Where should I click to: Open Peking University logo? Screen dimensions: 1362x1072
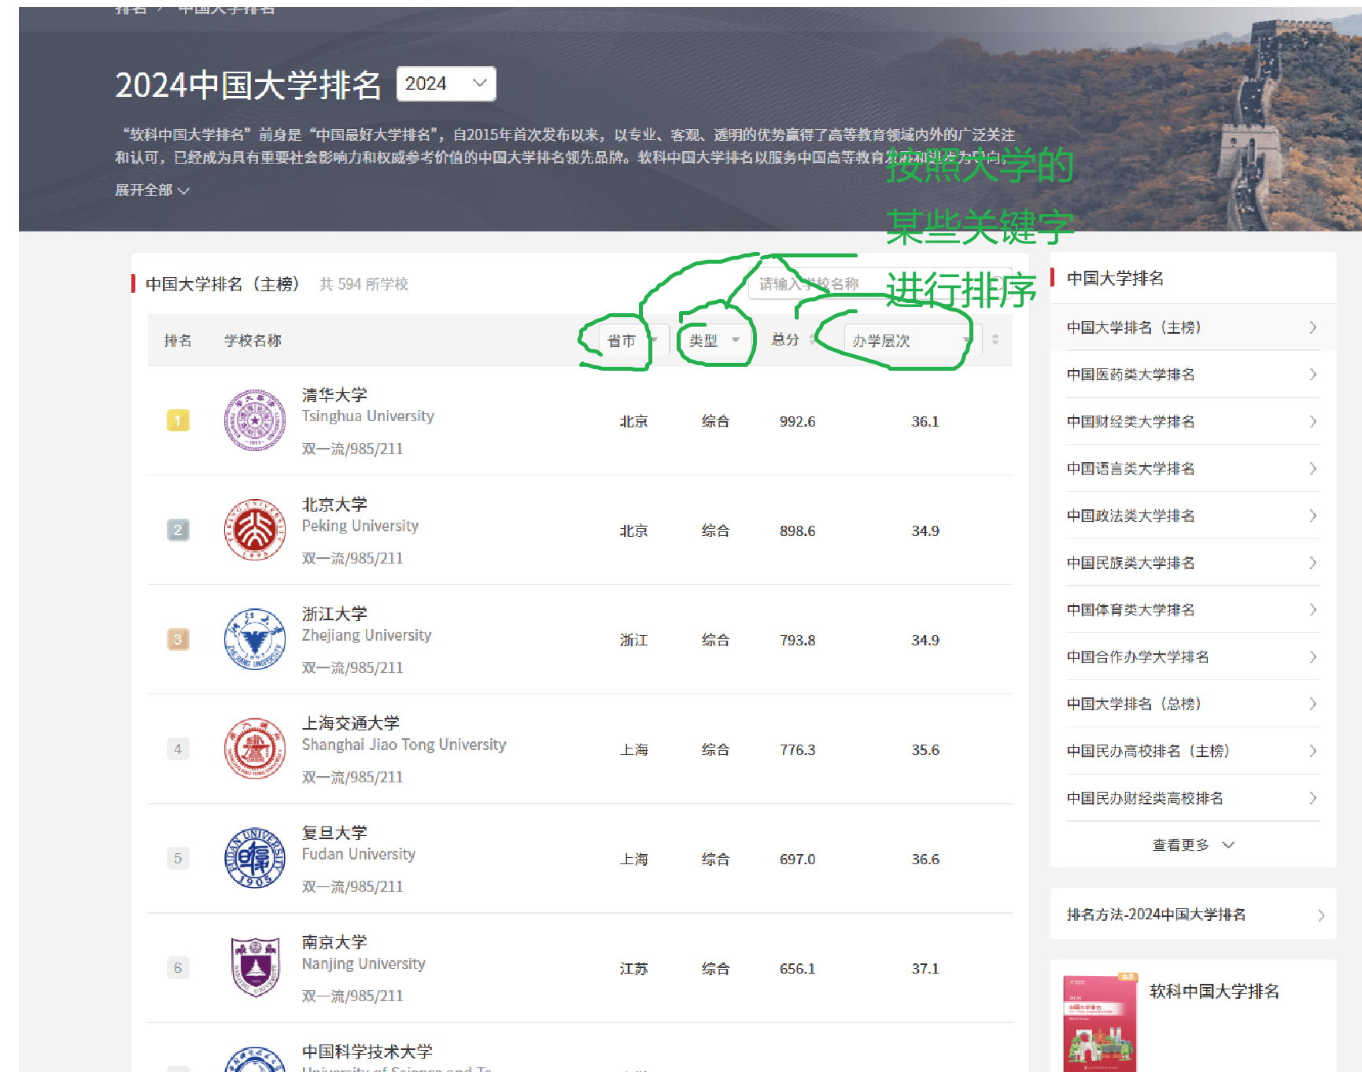point(255,530)
